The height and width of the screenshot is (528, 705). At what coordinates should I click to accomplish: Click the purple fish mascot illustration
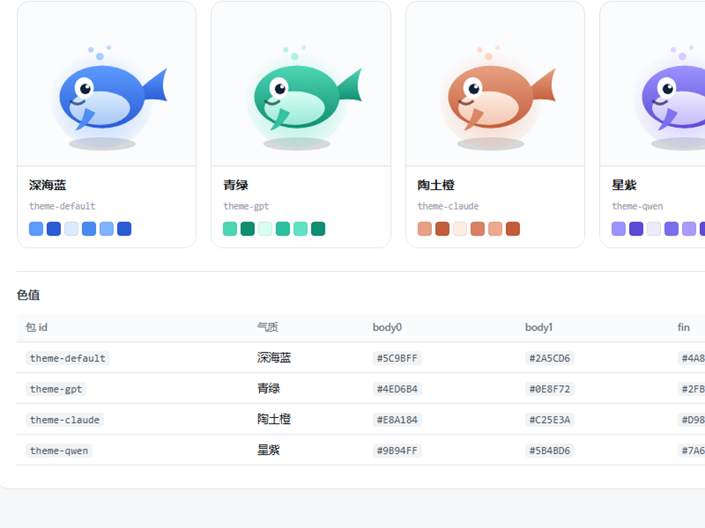coord(669,97)
